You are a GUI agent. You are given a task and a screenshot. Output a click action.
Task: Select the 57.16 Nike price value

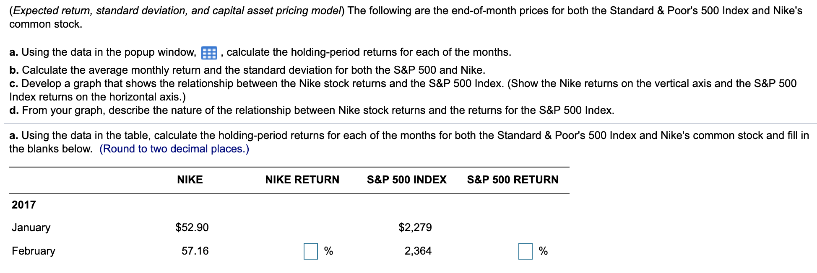pos(195,251)
